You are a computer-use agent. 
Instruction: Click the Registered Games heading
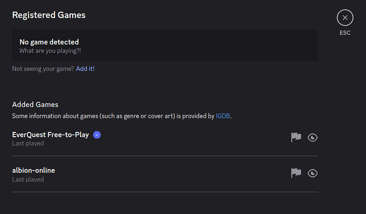point(49,15)
